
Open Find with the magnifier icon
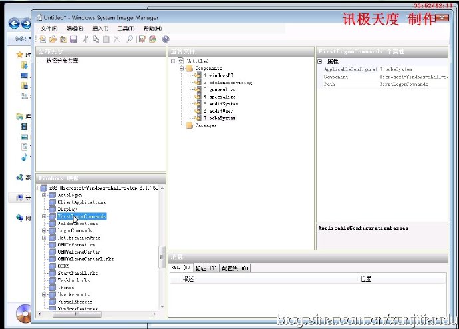coord(130,39)
